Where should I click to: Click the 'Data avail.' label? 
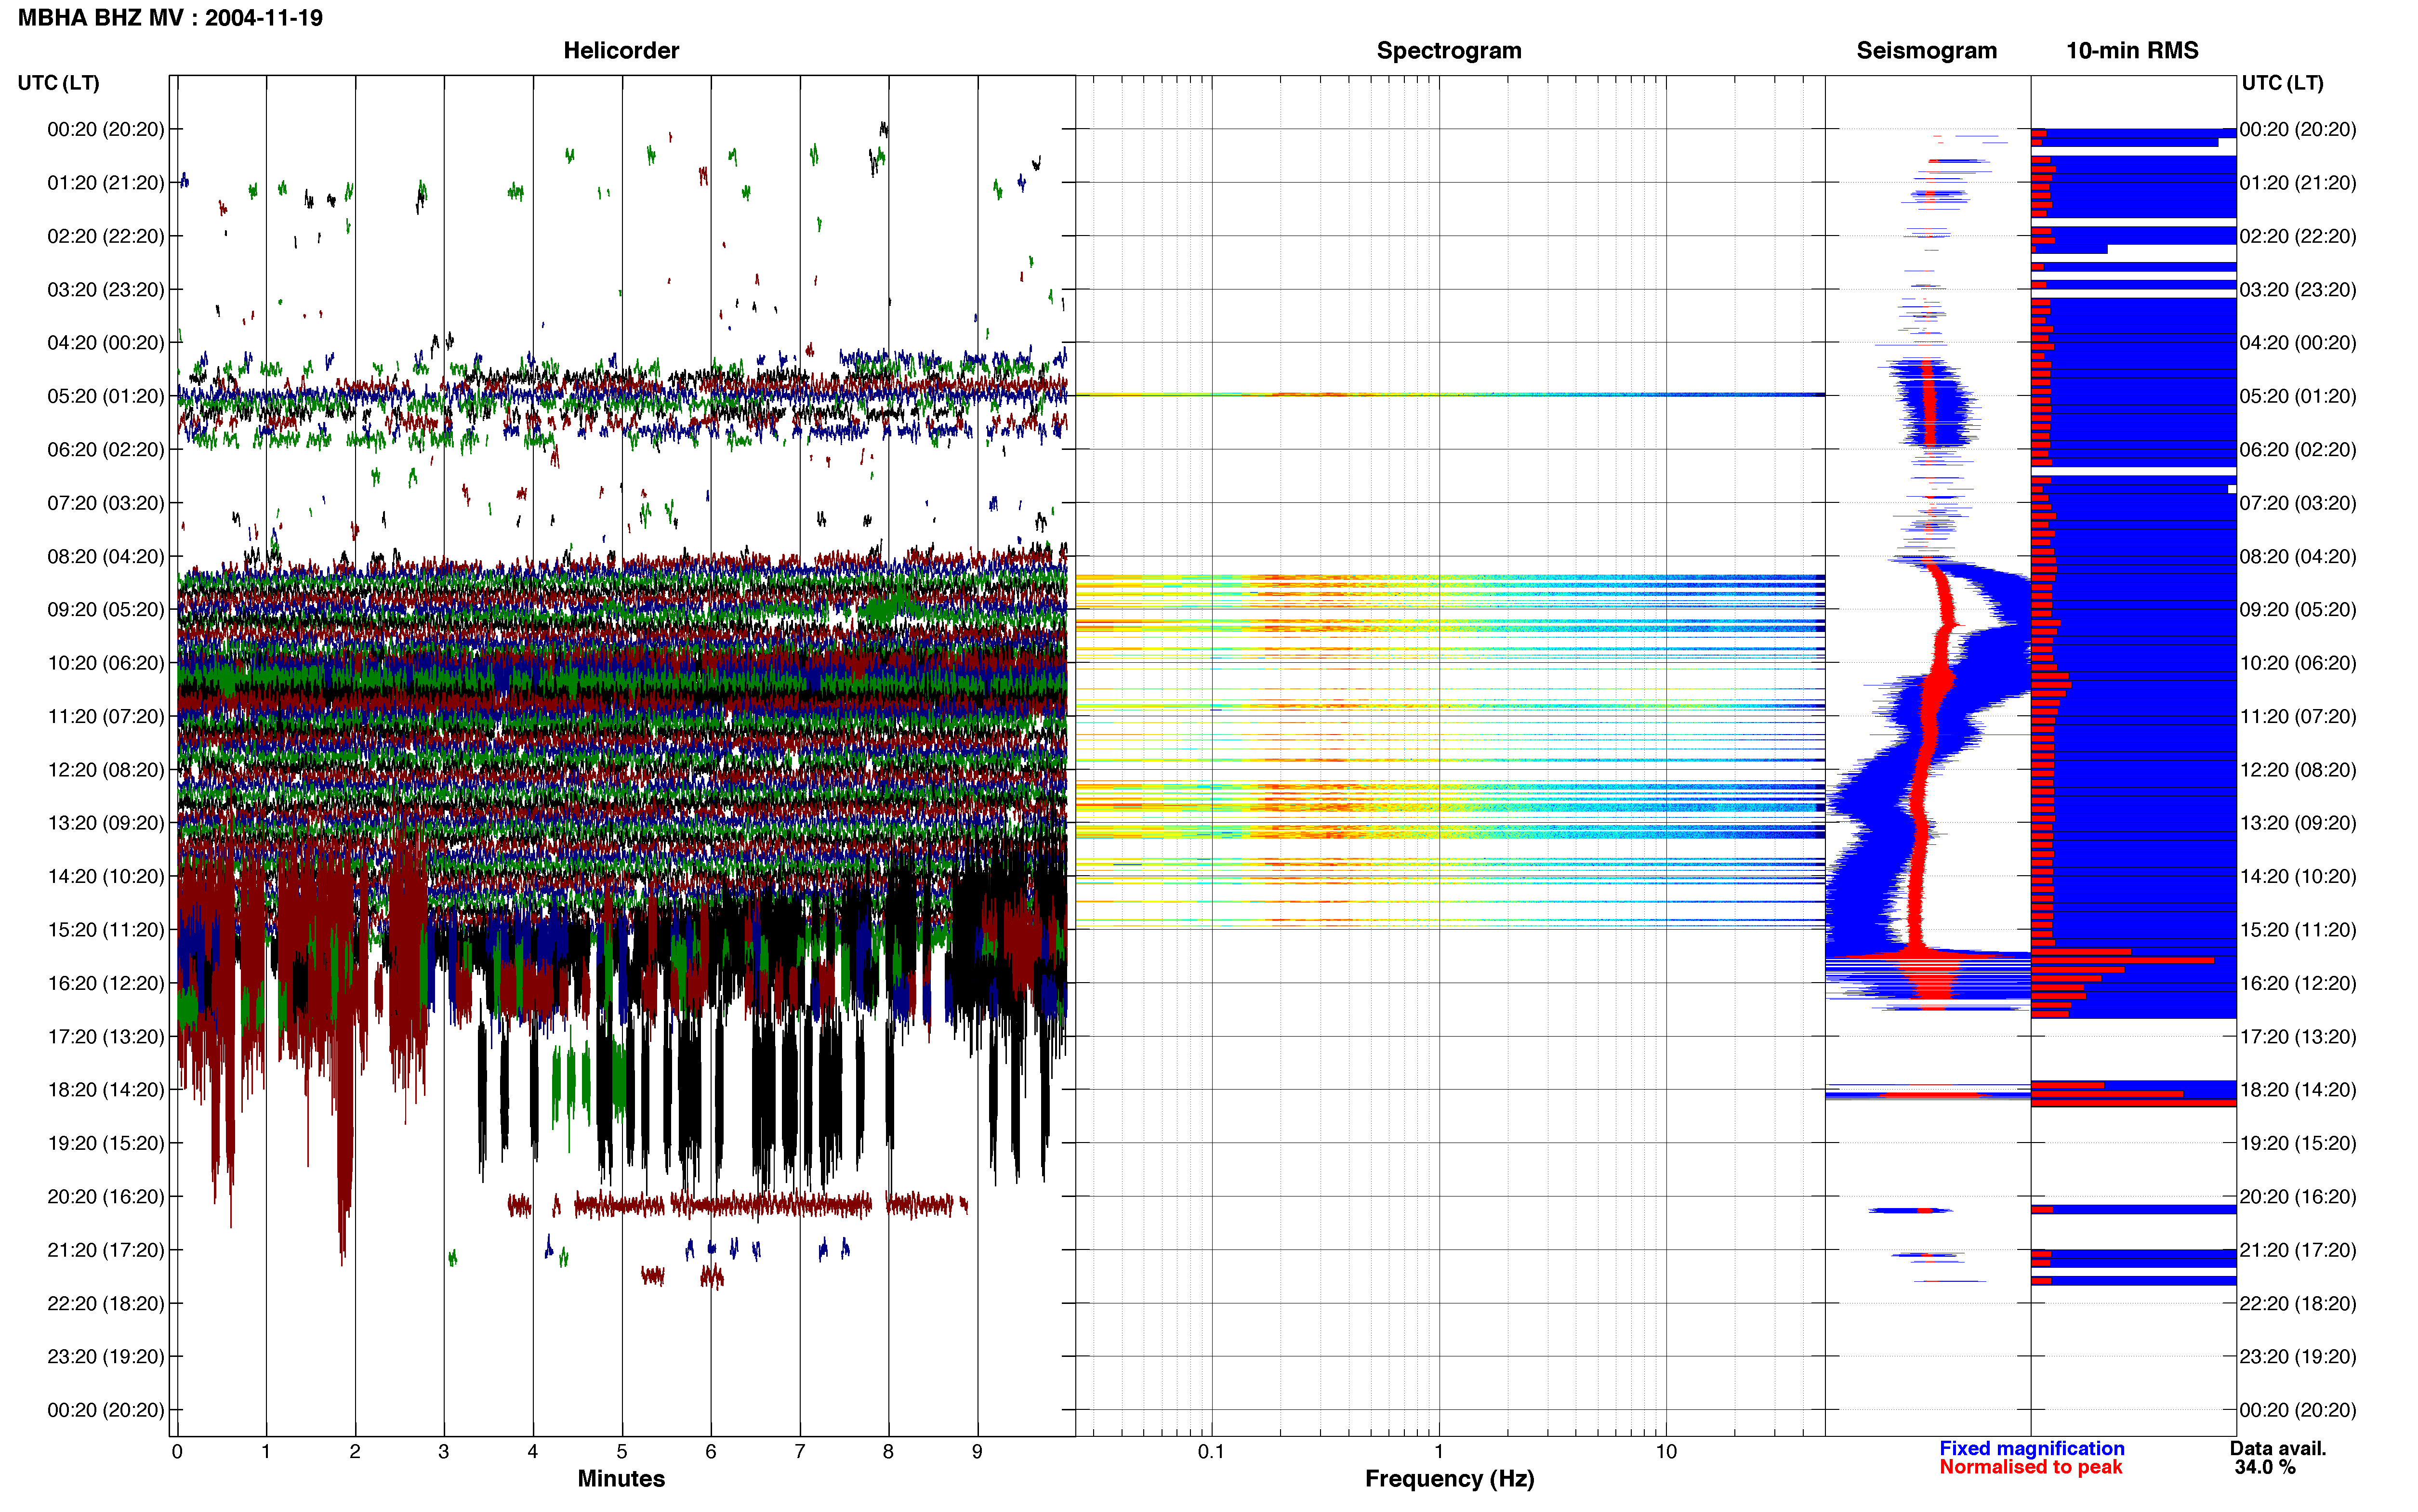pyautogui.click(x=2278, y=1448)
